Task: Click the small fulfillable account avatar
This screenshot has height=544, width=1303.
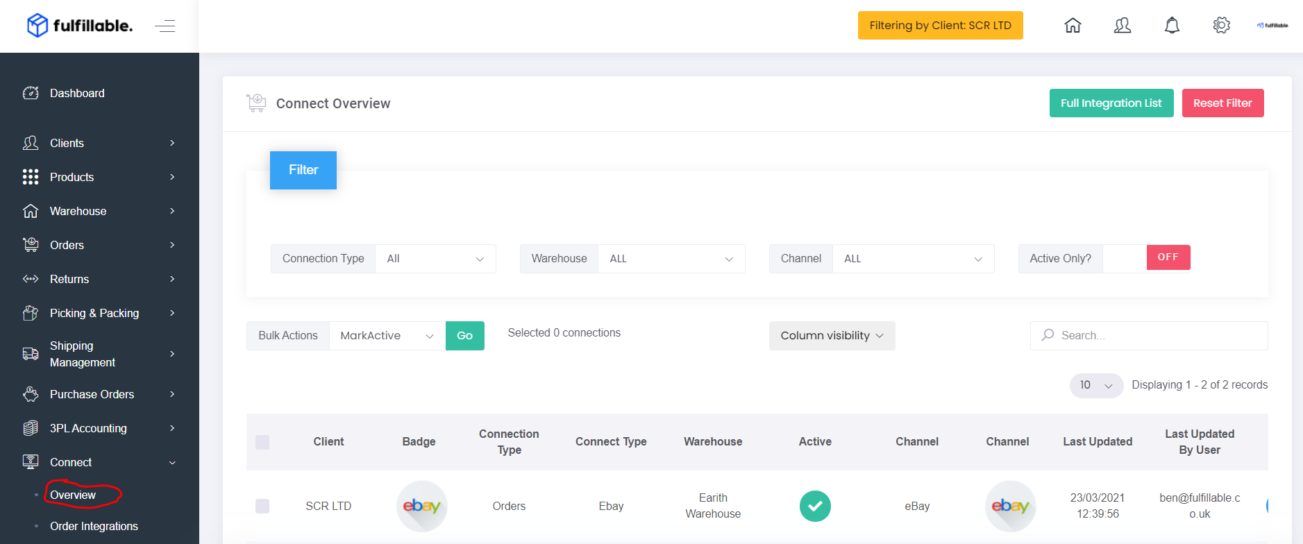Action: pyautogui.click(x=1272, y=26)
